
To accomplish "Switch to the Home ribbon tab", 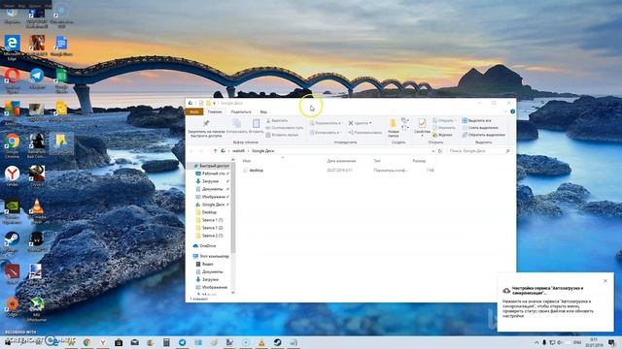I will [x=215, y=111].
